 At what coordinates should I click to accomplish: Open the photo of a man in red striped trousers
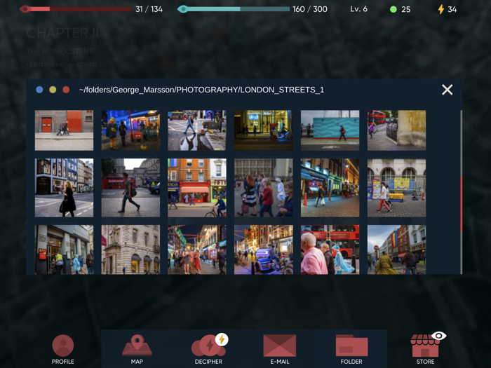(396, 188)
